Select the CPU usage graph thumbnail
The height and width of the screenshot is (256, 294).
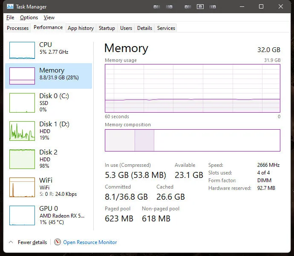tap(22, 50)
